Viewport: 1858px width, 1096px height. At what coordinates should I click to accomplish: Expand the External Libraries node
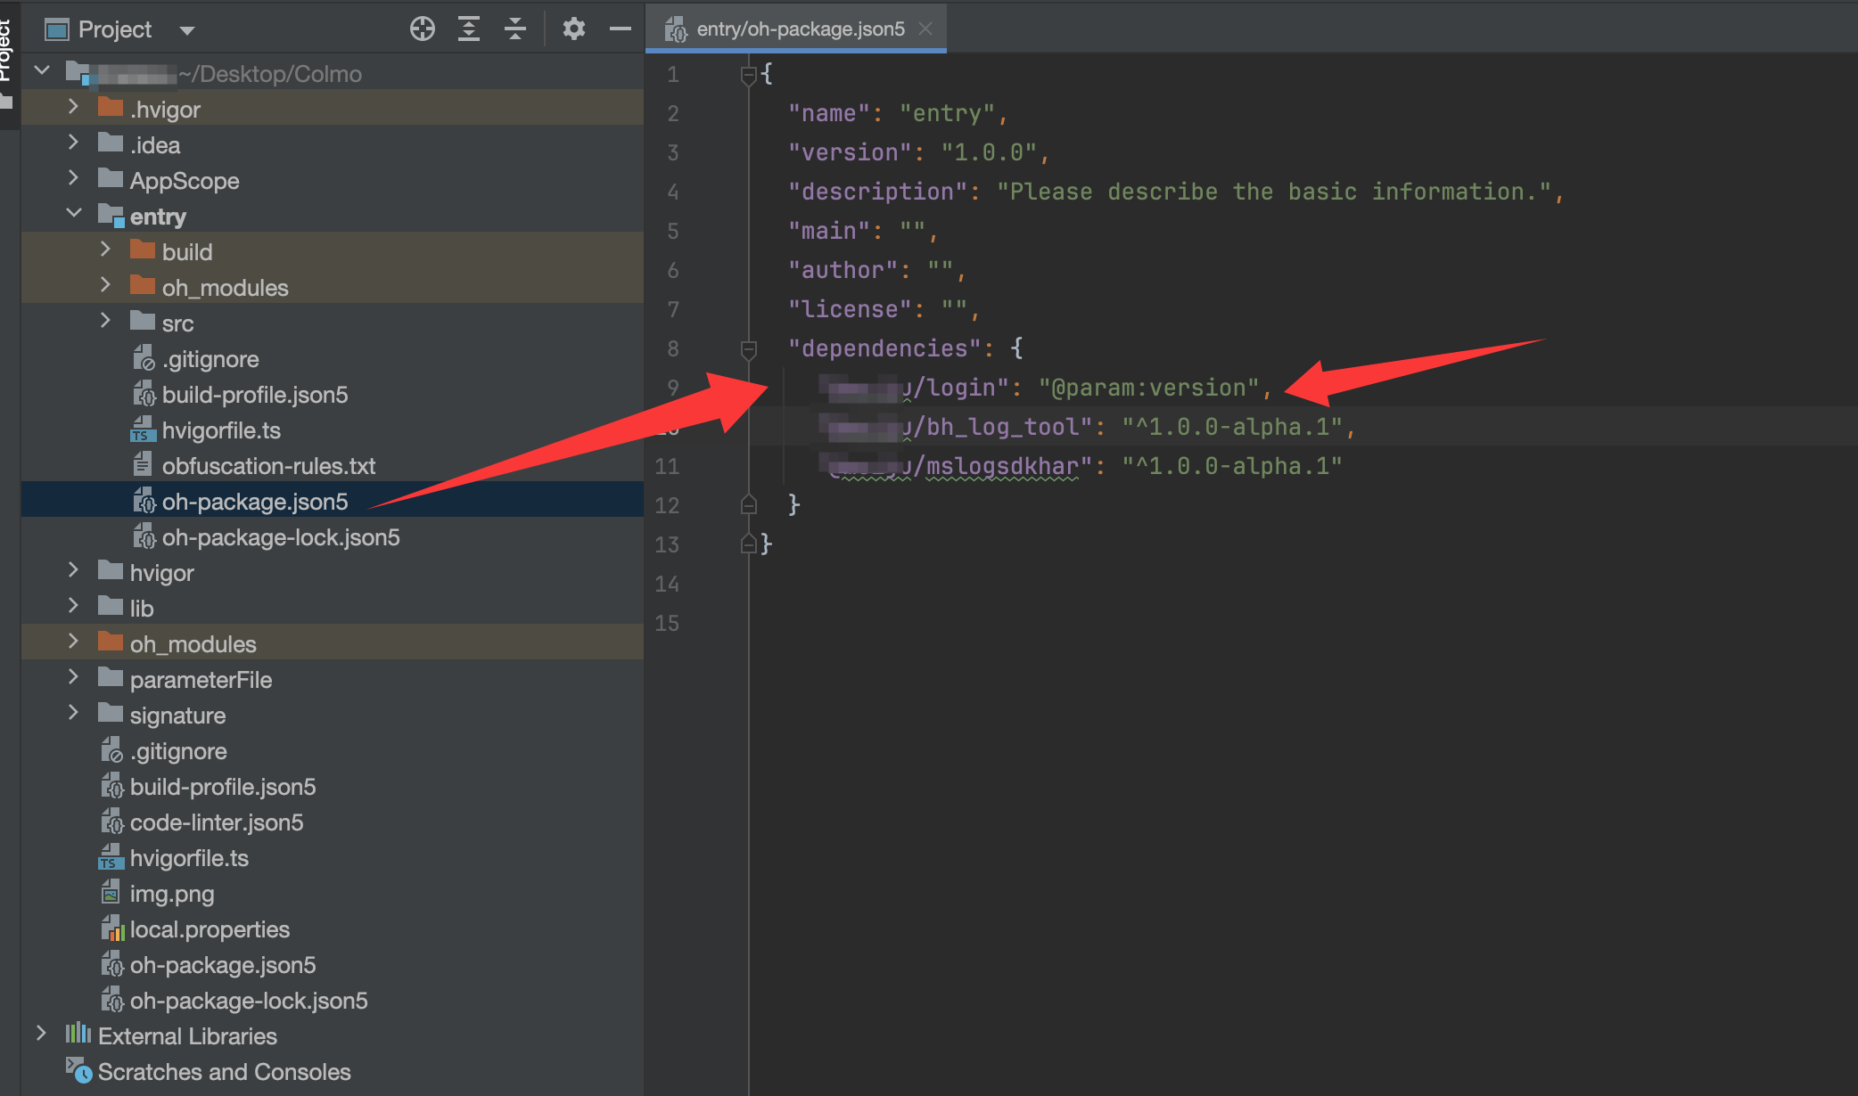tap(41, 1034)
